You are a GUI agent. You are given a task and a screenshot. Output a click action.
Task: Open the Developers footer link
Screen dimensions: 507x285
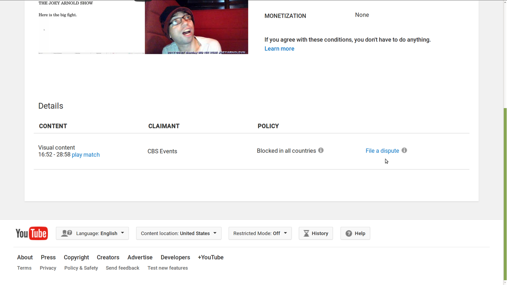tap(175, 257)
